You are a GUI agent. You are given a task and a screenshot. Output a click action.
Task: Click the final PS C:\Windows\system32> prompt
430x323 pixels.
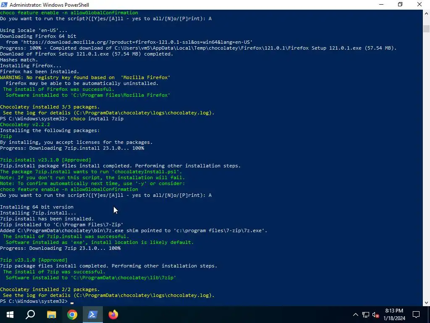(x=34, y=301)
